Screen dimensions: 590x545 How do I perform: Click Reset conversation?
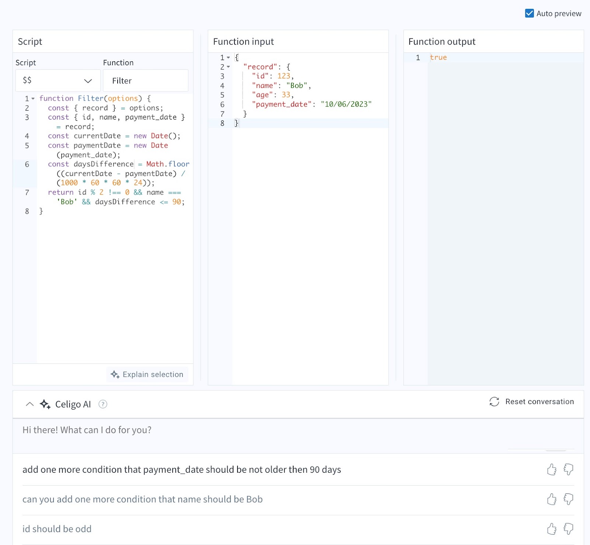point(531,401)
